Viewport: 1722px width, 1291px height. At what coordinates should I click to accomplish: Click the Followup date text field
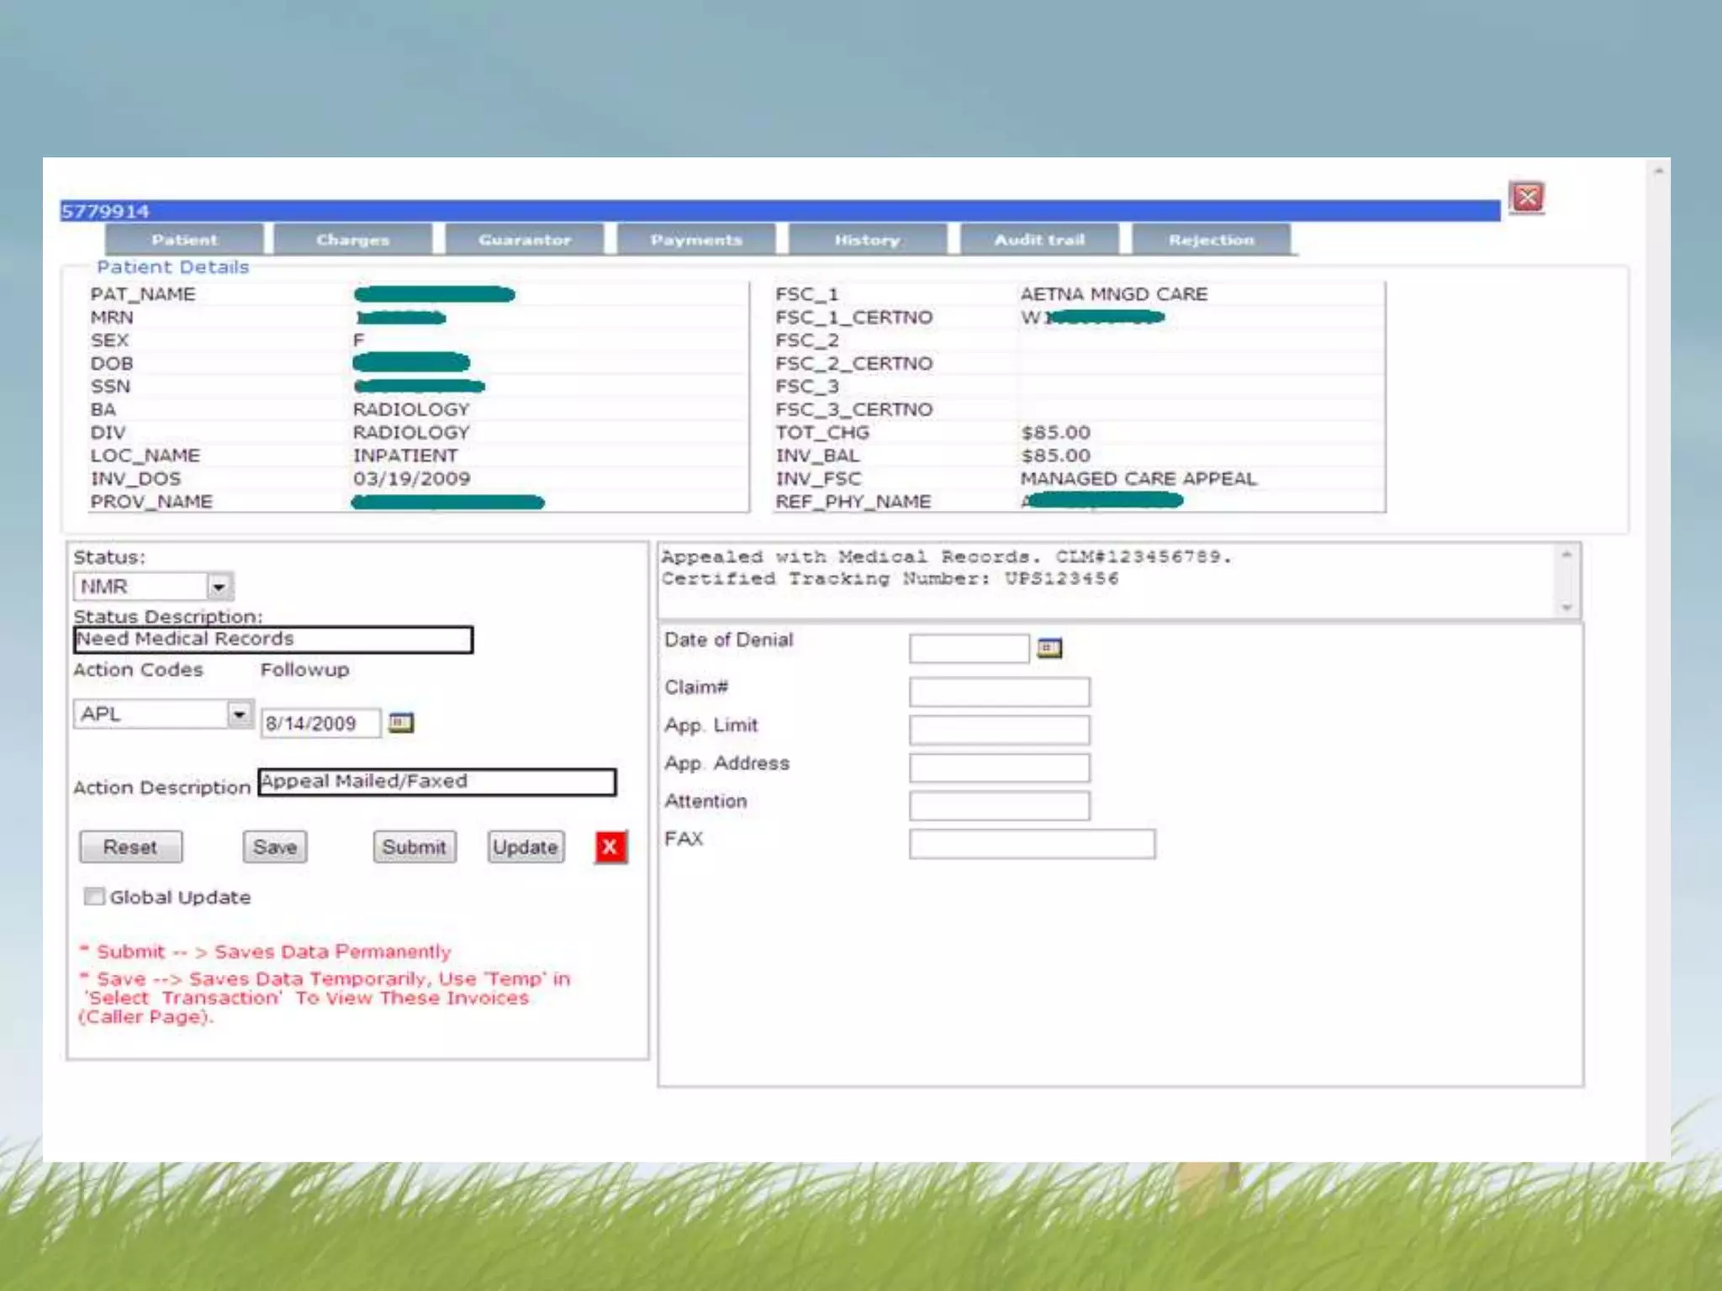click(x=320, y=724)
